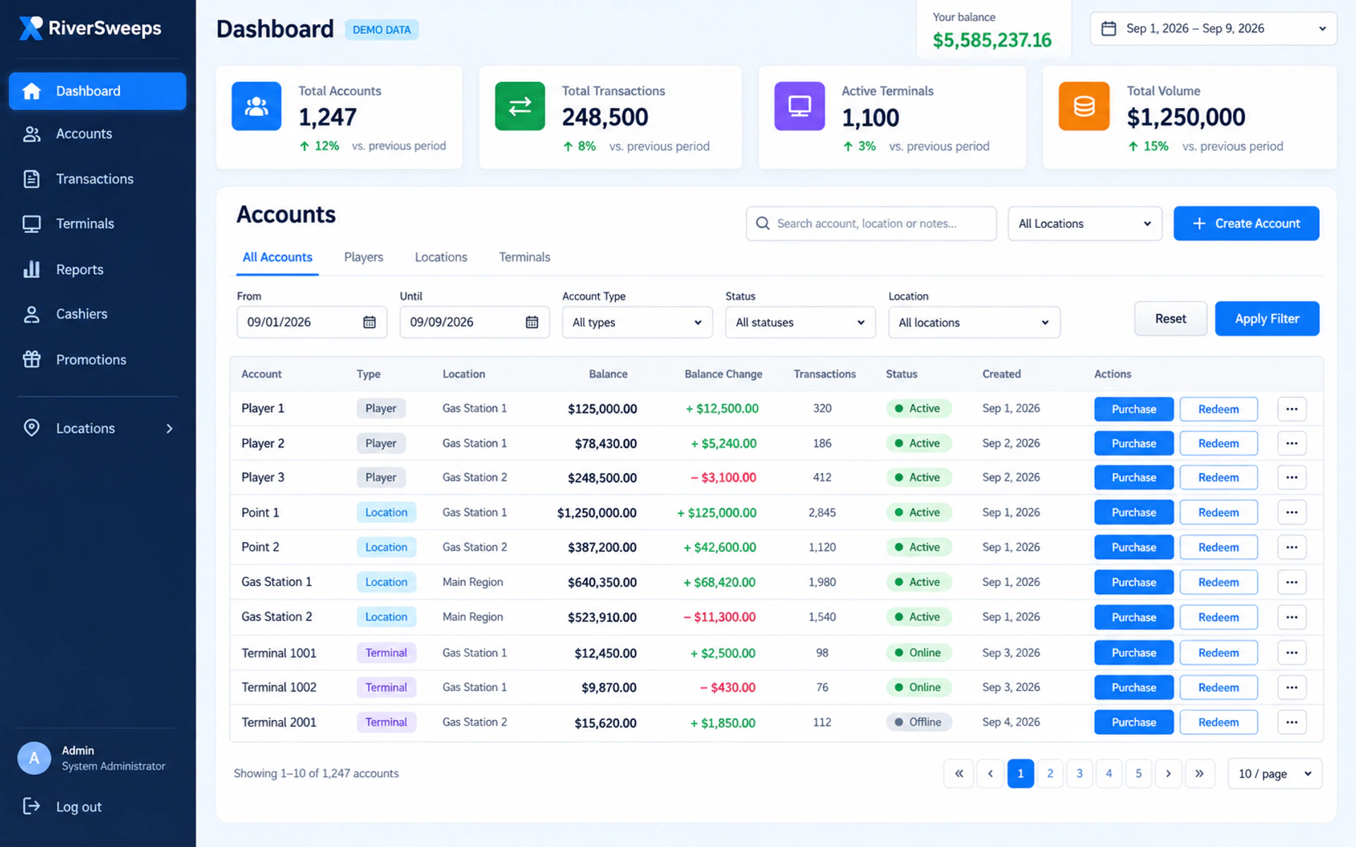Open the Location filter dropdown
The width and height of the screenshot is (1356, 847).
click(974, 323)
